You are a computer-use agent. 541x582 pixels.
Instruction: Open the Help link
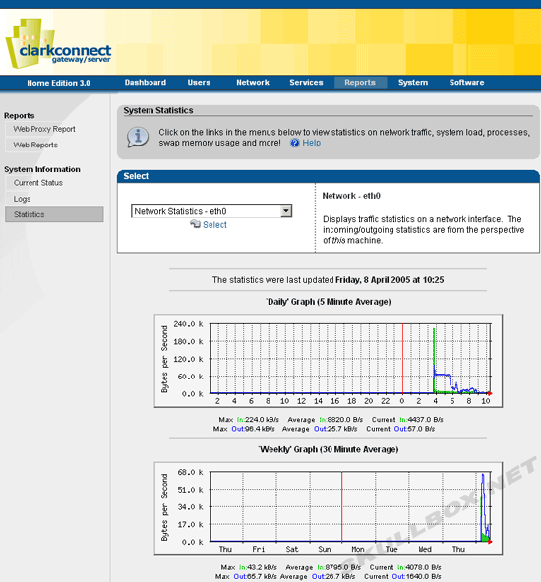coord(312,143)
